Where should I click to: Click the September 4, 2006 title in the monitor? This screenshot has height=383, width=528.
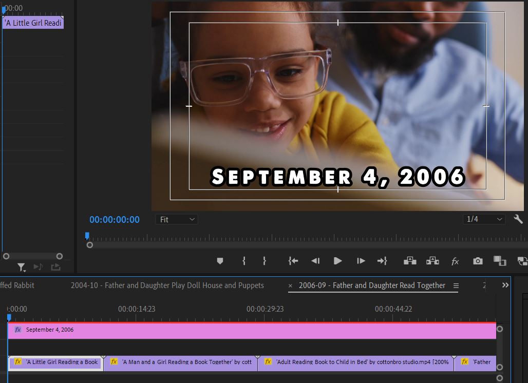337,177
